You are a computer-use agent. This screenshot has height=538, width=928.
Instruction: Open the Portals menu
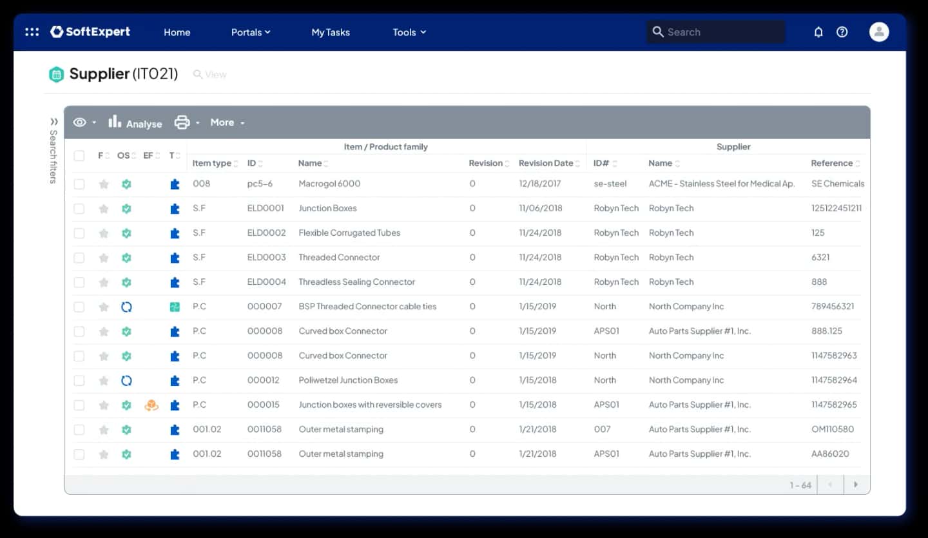pyautogui.click(x=251, y=32)
